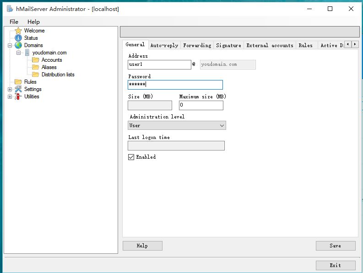Switch to the Active Directory tab

[x=332, y=45]
